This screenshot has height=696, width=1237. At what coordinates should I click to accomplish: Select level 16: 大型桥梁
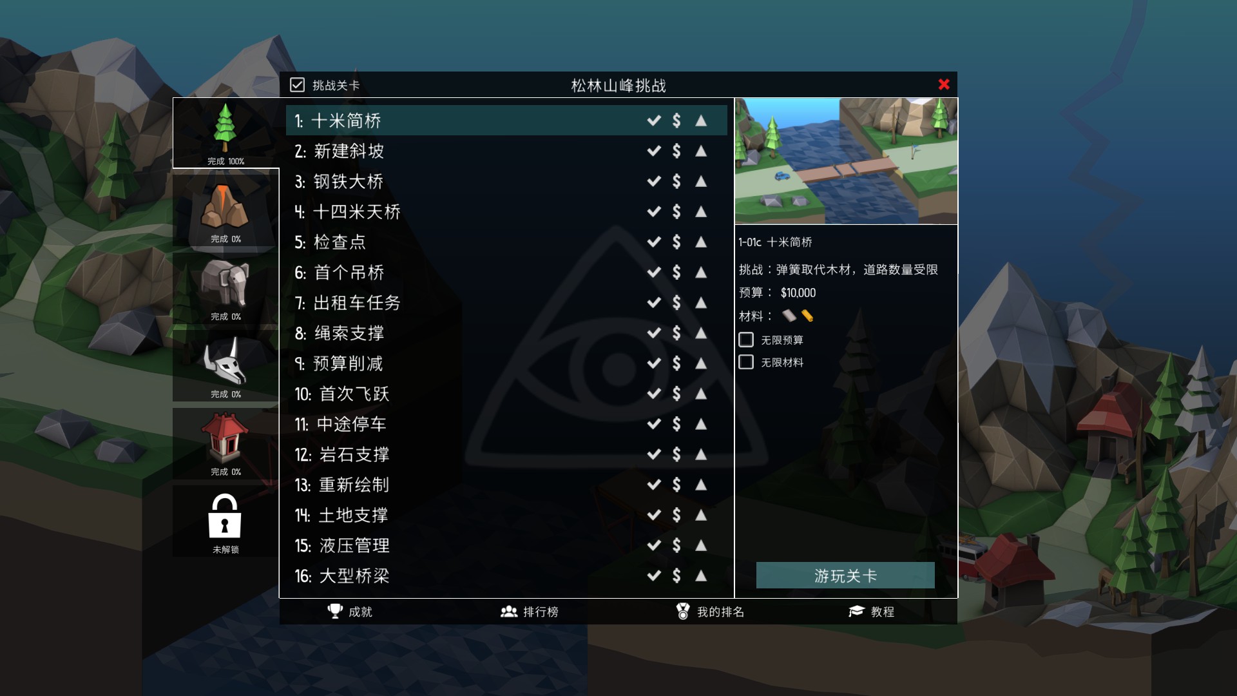coord(506,575)
